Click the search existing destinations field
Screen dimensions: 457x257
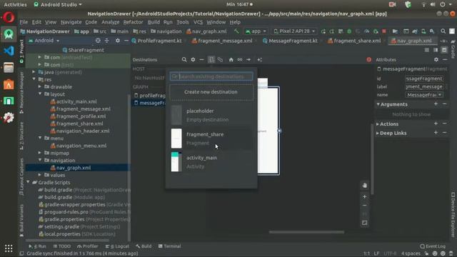coord(211,76)
